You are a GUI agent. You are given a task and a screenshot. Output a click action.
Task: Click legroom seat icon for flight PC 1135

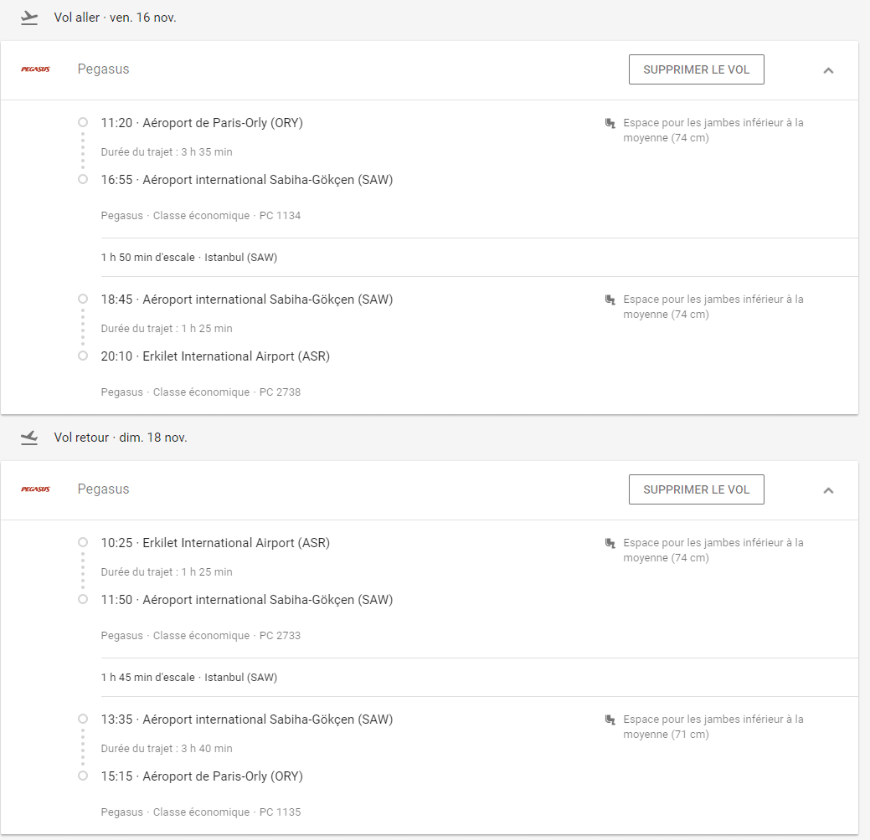point(610,720)
